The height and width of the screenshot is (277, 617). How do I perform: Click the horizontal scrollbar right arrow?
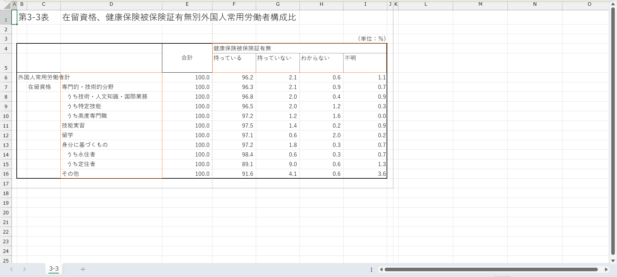click(x=606, y=270)
